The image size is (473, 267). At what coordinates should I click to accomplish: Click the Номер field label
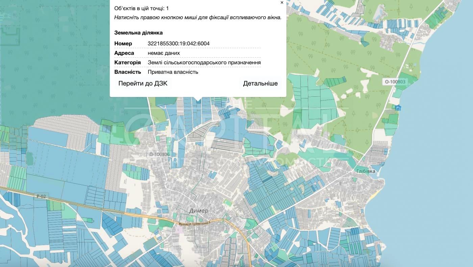(123, 43)
